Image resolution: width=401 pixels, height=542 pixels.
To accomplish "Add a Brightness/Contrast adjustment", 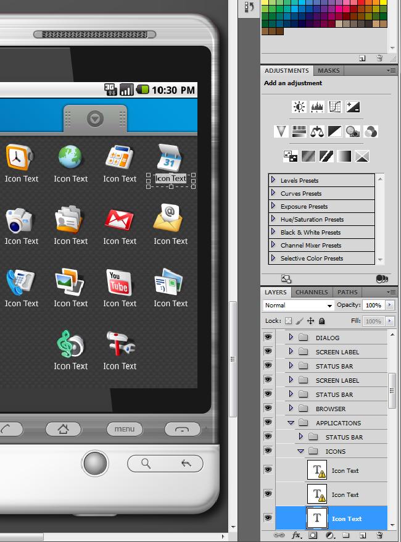I will pyautogui.click(x=299, y=107).
